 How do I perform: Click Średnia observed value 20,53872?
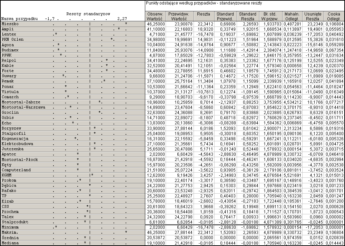click(x=156, y=238)
